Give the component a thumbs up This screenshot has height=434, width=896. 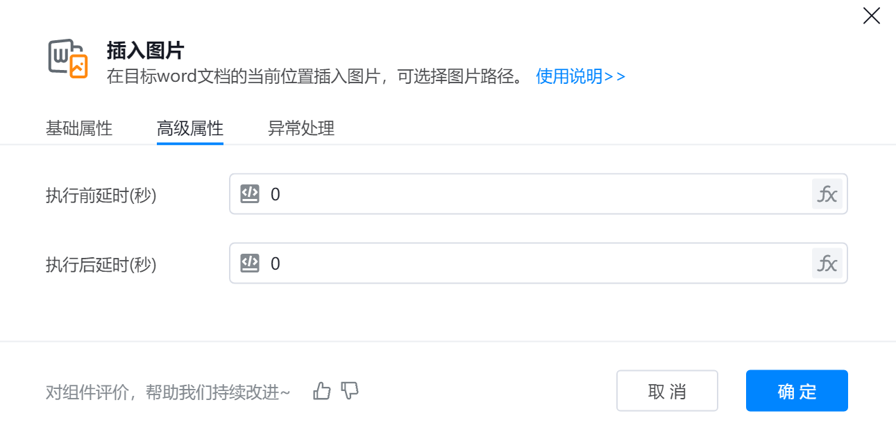[322, 391]
